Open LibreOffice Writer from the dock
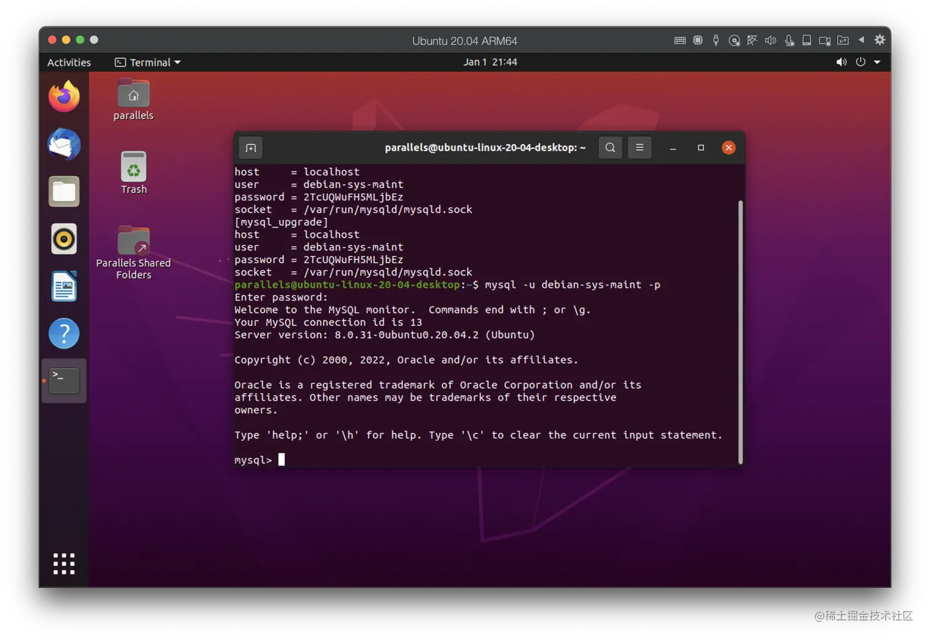930x639 pixels. click(x=64, y=286)
